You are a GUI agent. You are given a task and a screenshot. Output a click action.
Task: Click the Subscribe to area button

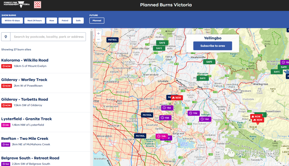click(212, 46)
